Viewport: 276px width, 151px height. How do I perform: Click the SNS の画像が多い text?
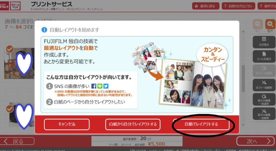coord(72,86)
